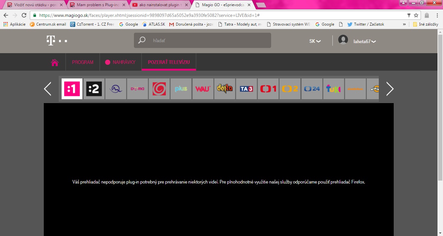Image resolution: width=443 pixels, height=236 pixels.
Task: Expand the SK language dropdown
Action: pyautogui.click(x=315, y=41)
